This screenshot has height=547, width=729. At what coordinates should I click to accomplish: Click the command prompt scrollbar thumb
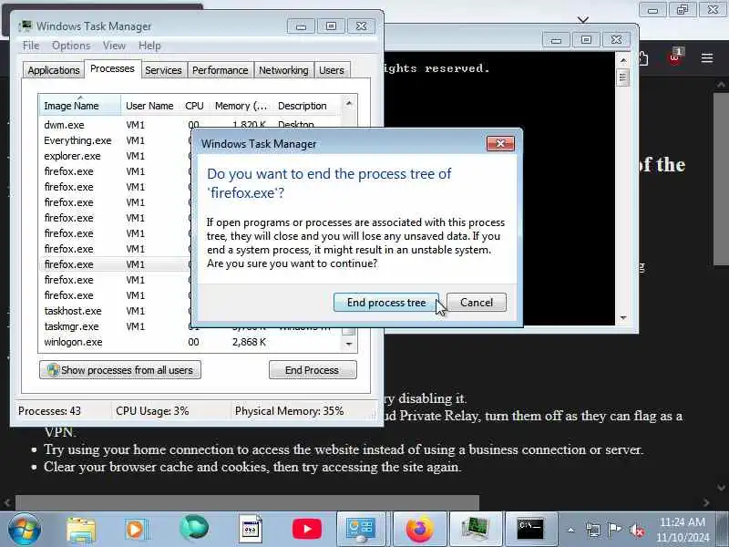pos(623,77)
